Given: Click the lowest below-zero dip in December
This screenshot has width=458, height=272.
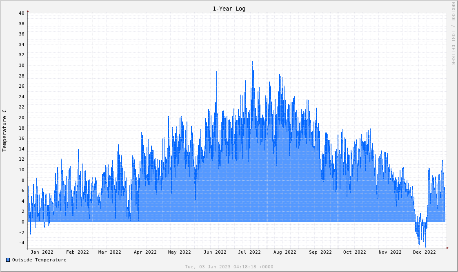Looking at the screenshot, I should (x=425, y=246).
